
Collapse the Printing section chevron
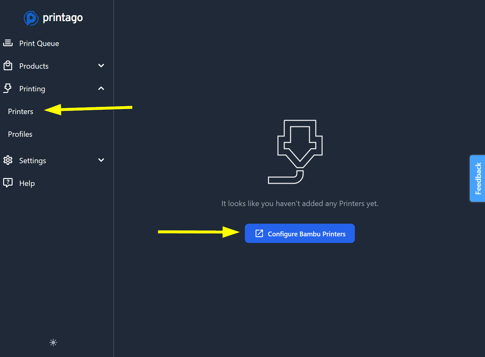[x=101, y=89]
